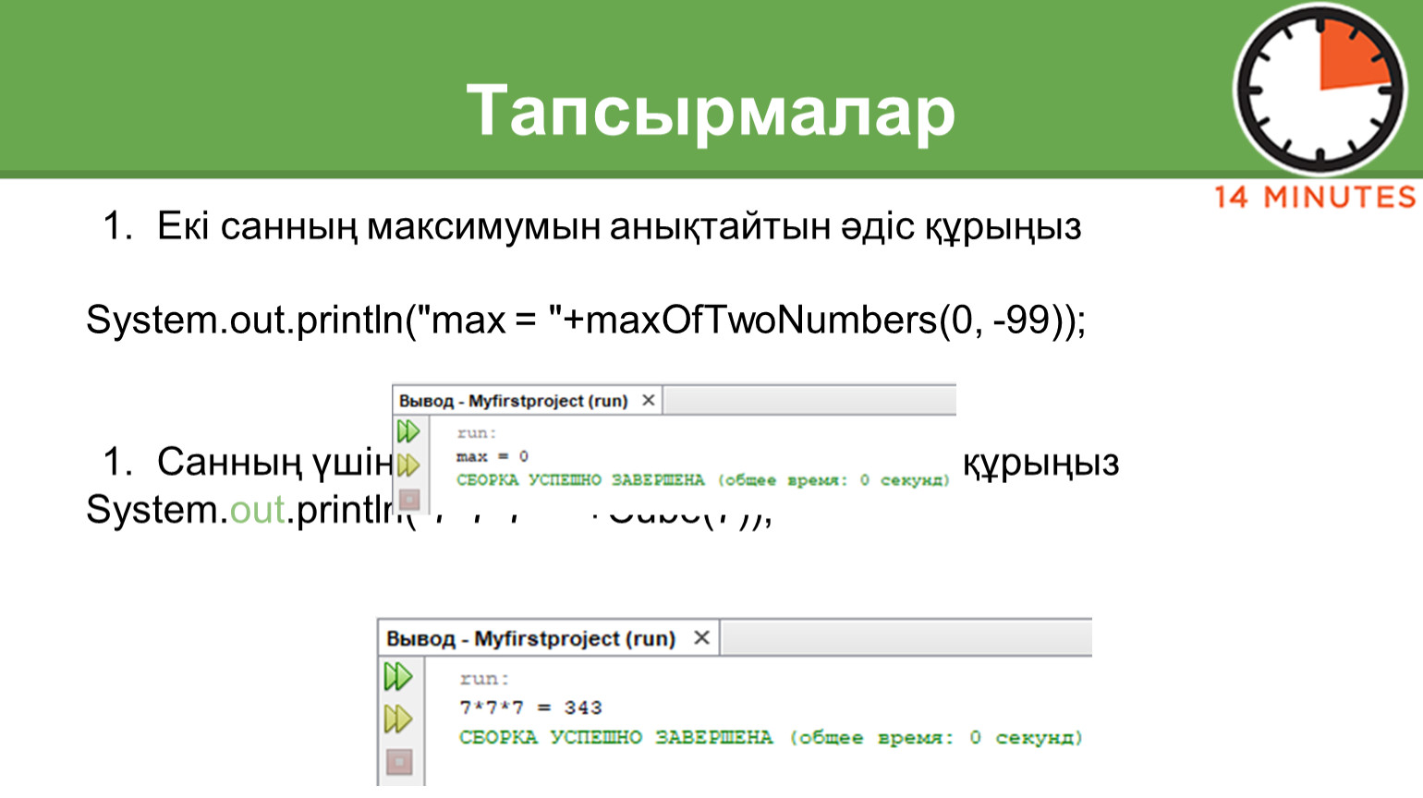Click green rerun icon beside "max = 0" output
This screenshot has width=1423, height=798.
tap(408, 431)
